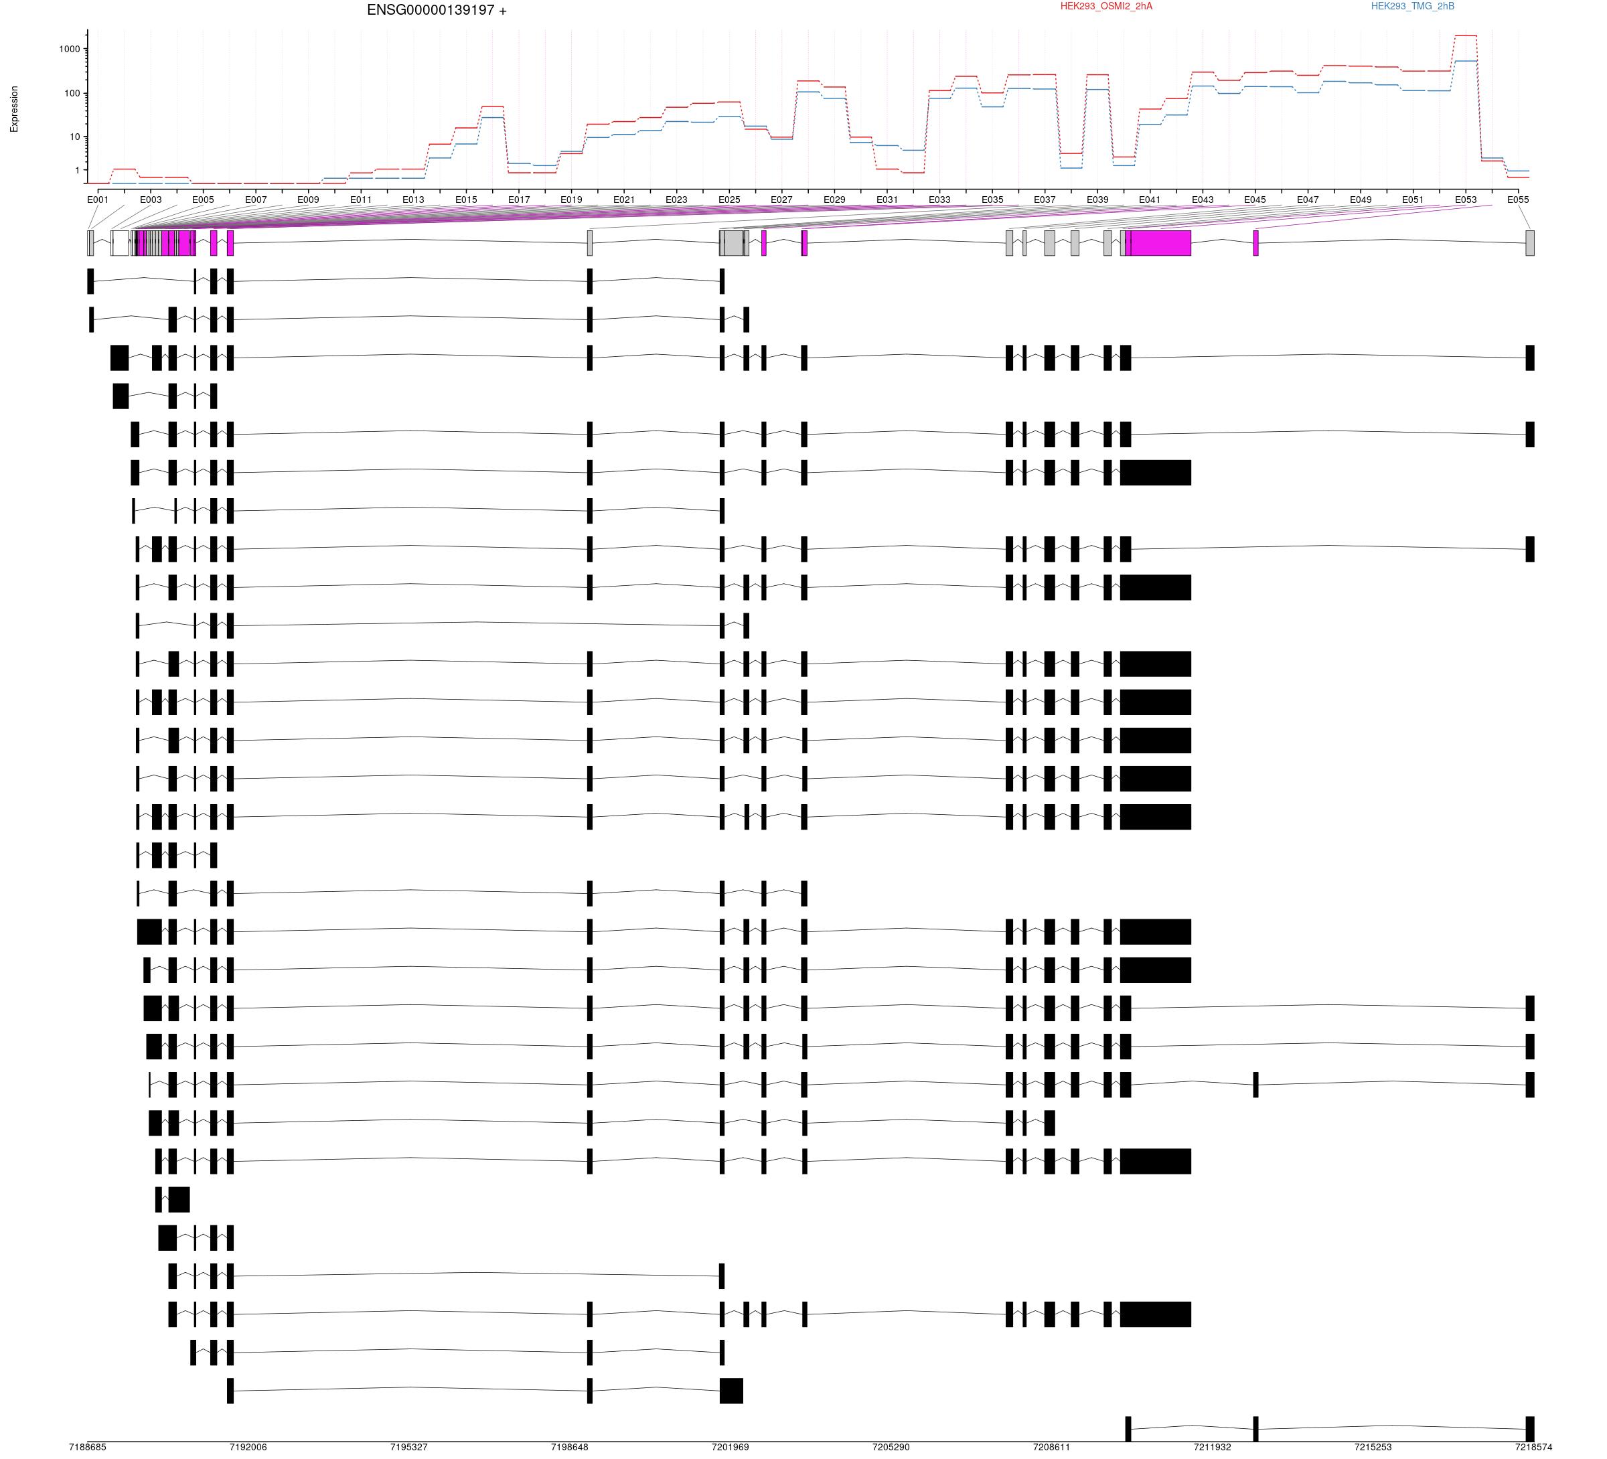
Task: Click the gene title ENSG00000139197 +
Action: [x=437, y=10]
